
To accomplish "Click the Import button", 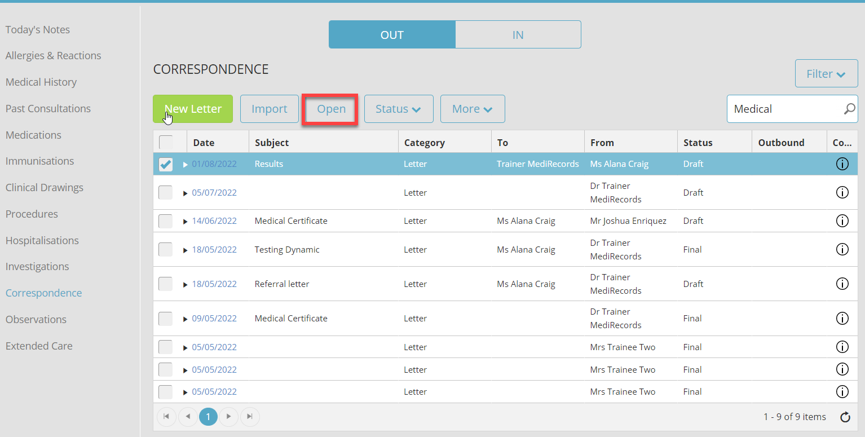I will (270, 109).
